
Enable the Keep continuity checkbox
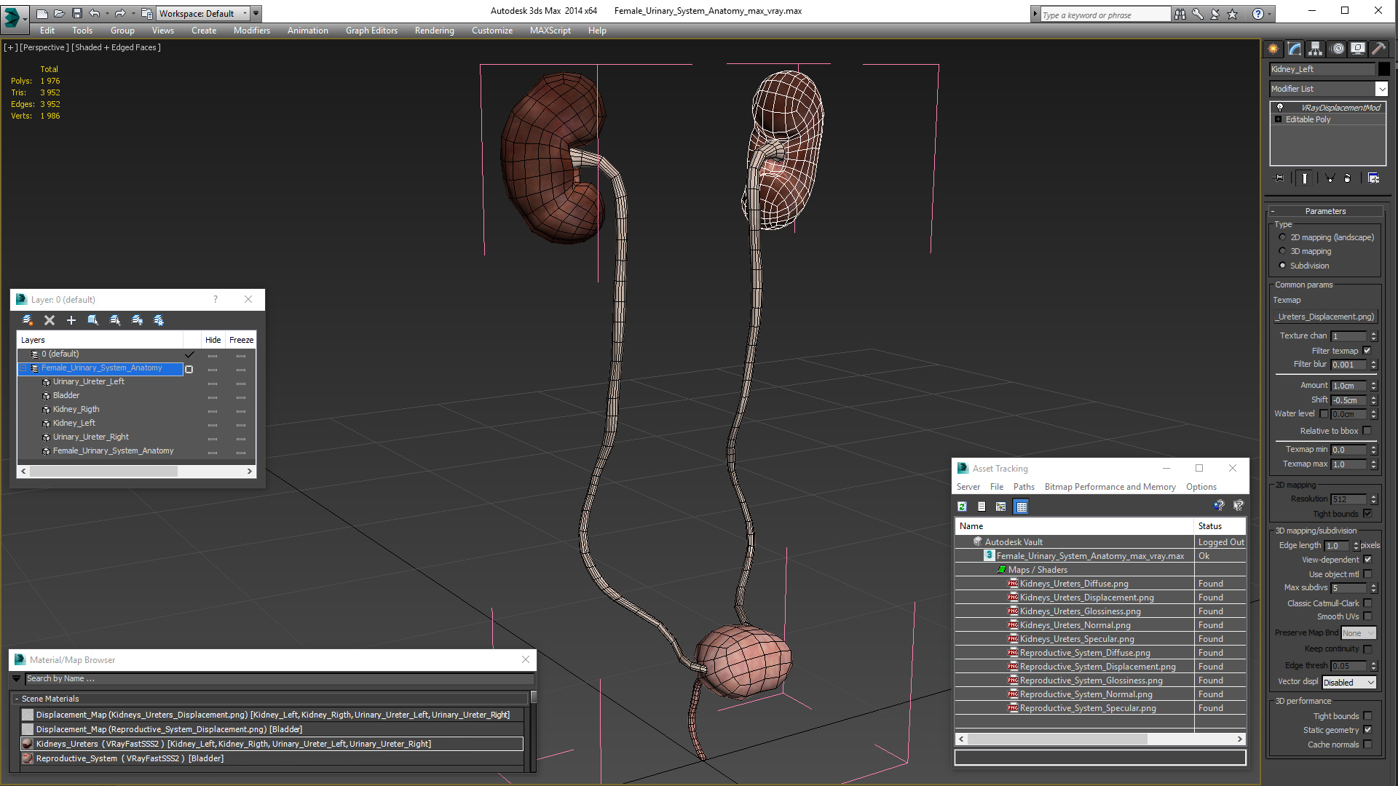(1367, 649)
